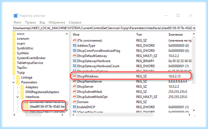Select the DhcpServer value name
208x129 pixels.
tap(85, 87)
